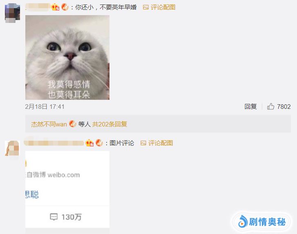The width and height of the screenshot is (297, 234).
Task: Click the orange verified badge of the second commenter
Action: pos(99,143)
